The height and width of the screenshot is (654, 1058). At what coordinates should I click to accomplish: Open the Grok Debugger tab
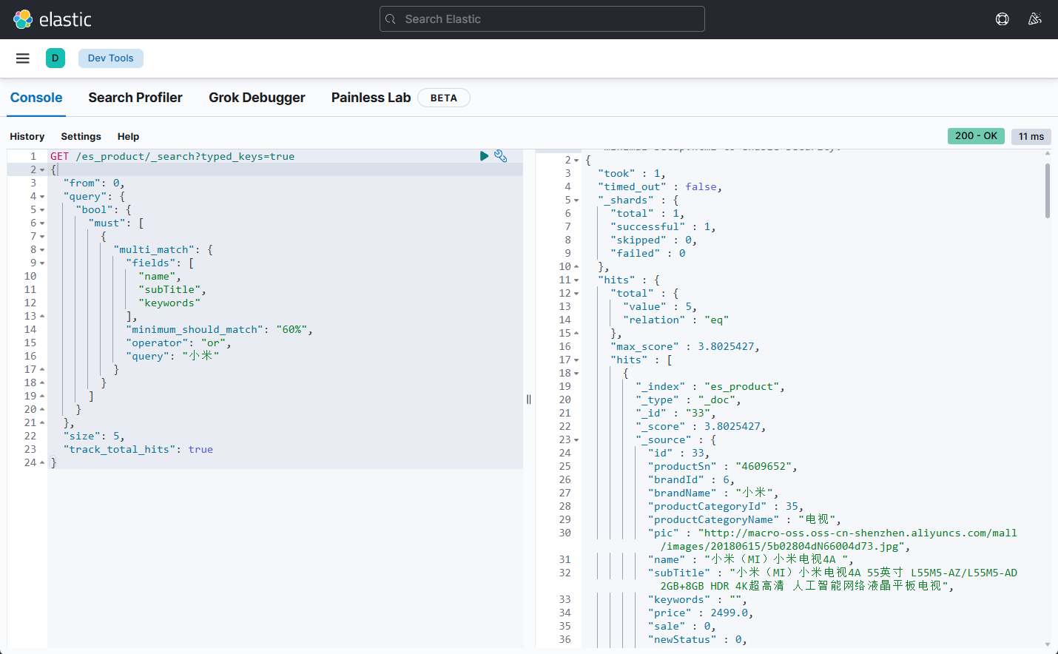pyautogui.click(x=257, y=98)
